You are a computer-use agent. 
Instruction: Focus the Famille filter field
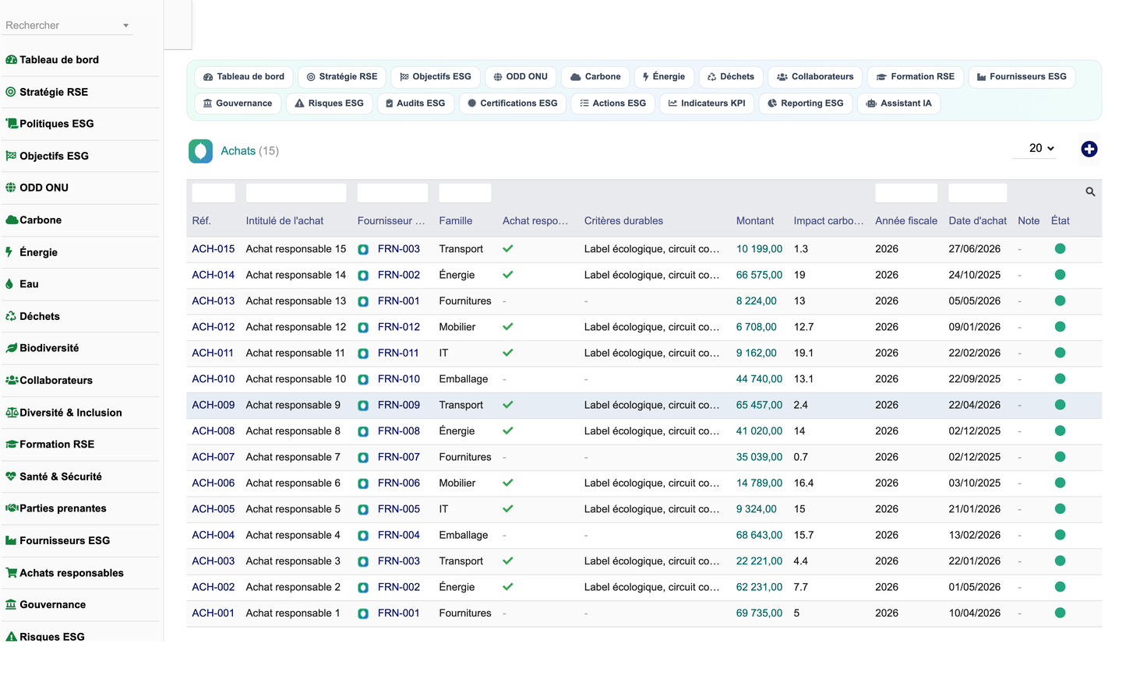(465, 193)
